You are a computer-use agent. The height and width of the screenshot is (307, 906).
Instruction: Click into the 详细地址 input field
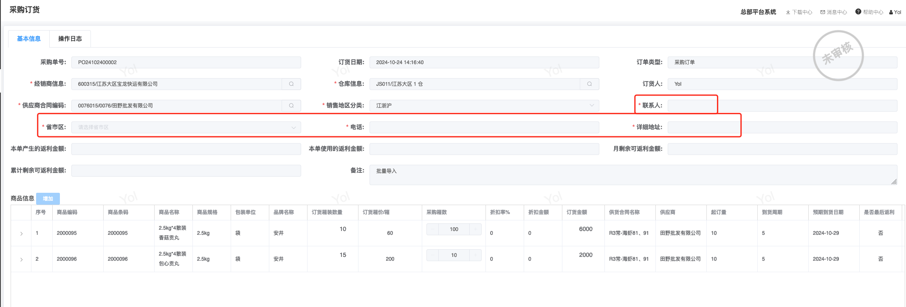click(782, 127)
